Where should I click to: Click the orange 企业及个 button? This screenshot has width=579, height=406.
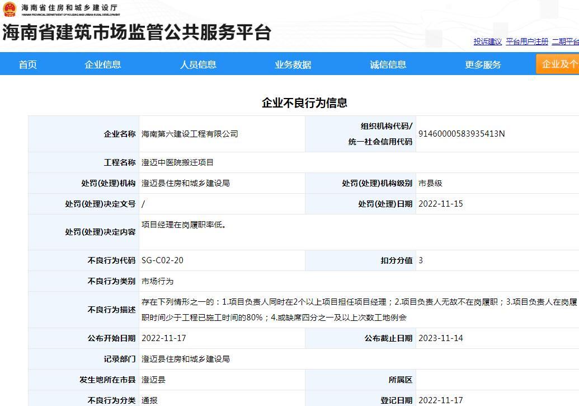coord(558,64)
